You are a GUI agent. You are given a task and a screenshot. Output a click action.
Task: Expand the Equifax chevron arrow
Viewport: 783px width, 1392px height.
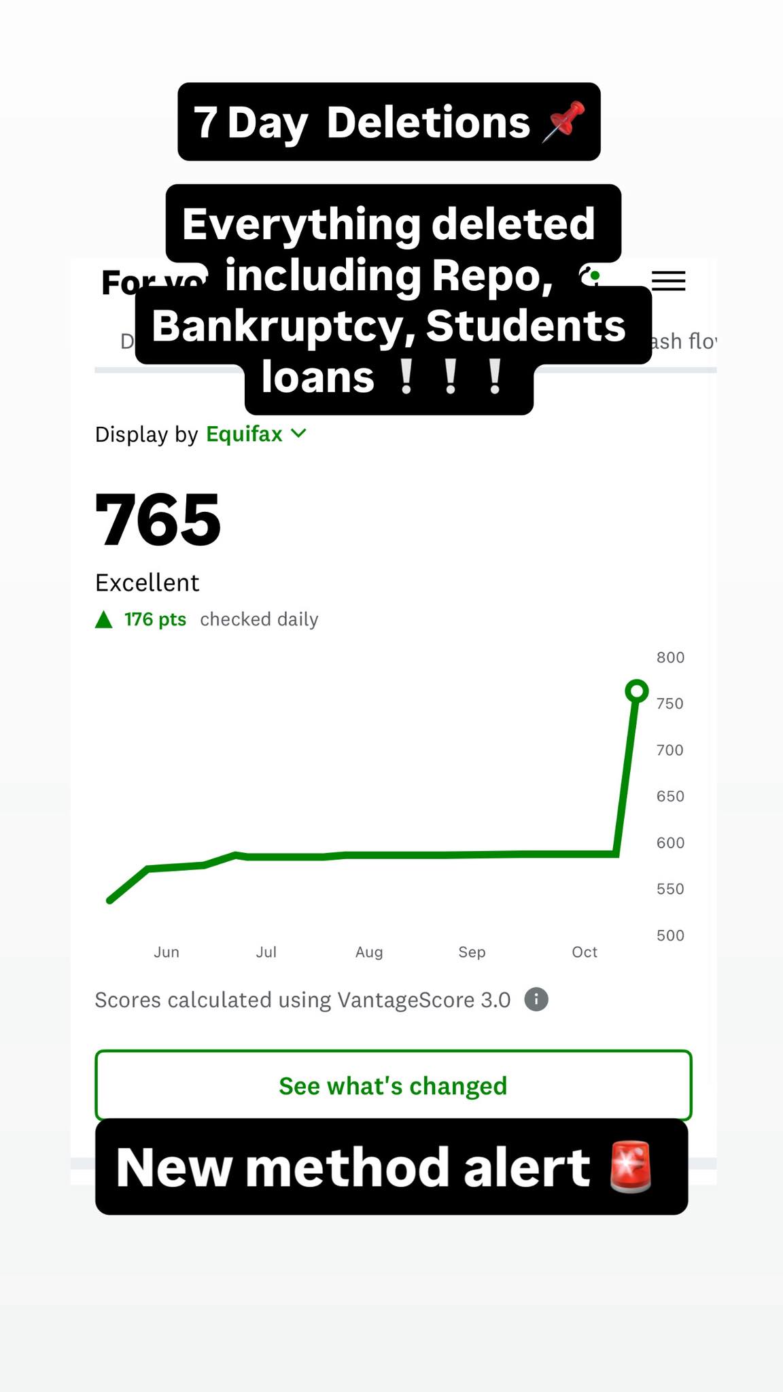click(298, 434)
